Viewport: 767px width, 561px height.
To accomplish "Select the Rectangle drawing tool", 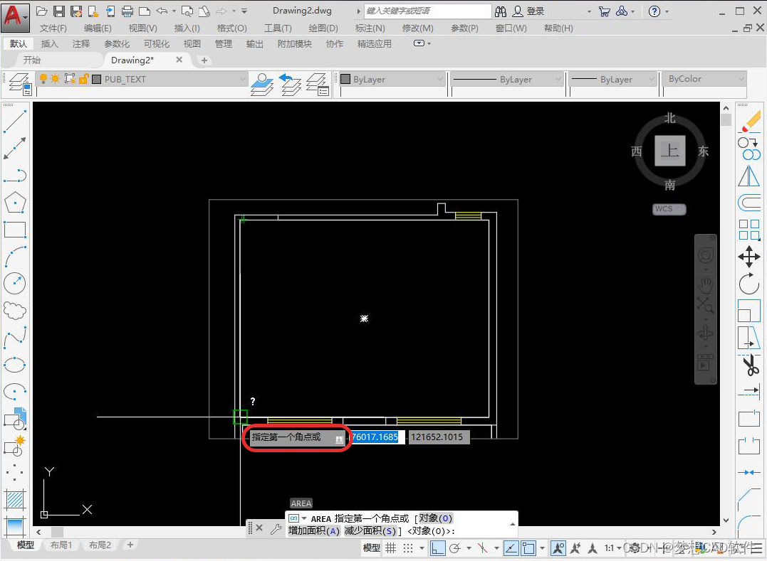I will point(15,229).
